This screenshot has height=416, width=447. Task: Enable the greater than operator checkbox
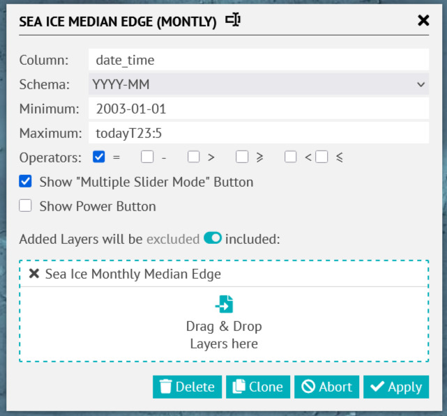click(194, 157)
